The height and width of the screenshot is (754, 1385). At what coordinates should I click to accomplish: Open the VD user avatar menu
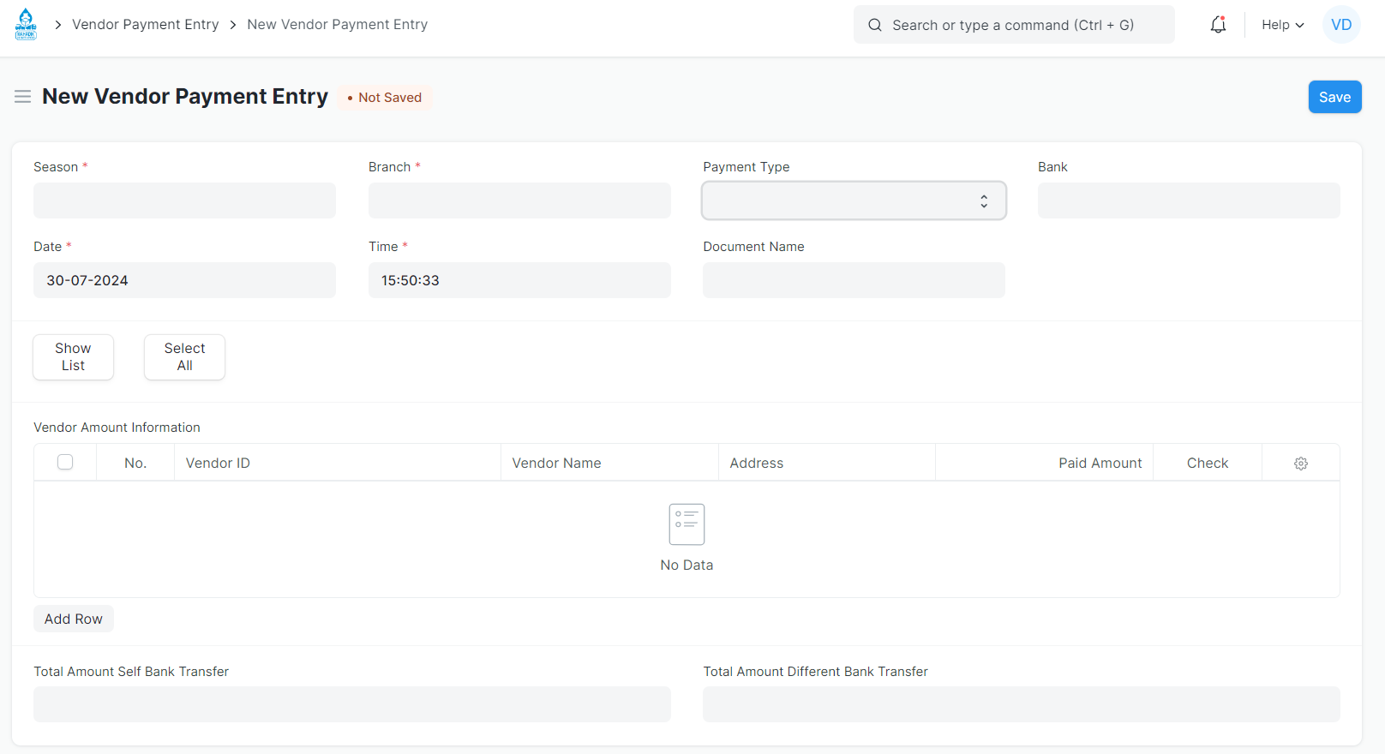pos(1341,25)
